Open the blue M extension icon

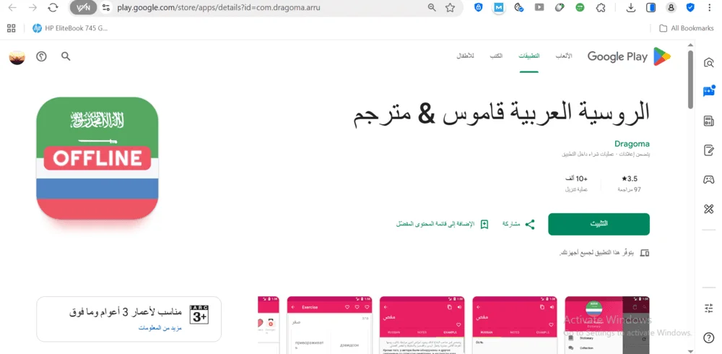tap(499, 7)
